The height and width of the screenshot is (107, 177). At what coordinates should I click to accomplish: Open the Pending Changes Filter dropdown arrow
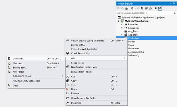click(135, 8)
